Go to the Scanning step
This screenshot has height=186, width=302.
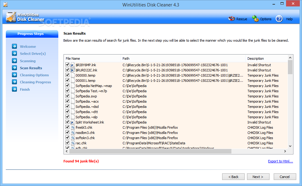[28, 61]
